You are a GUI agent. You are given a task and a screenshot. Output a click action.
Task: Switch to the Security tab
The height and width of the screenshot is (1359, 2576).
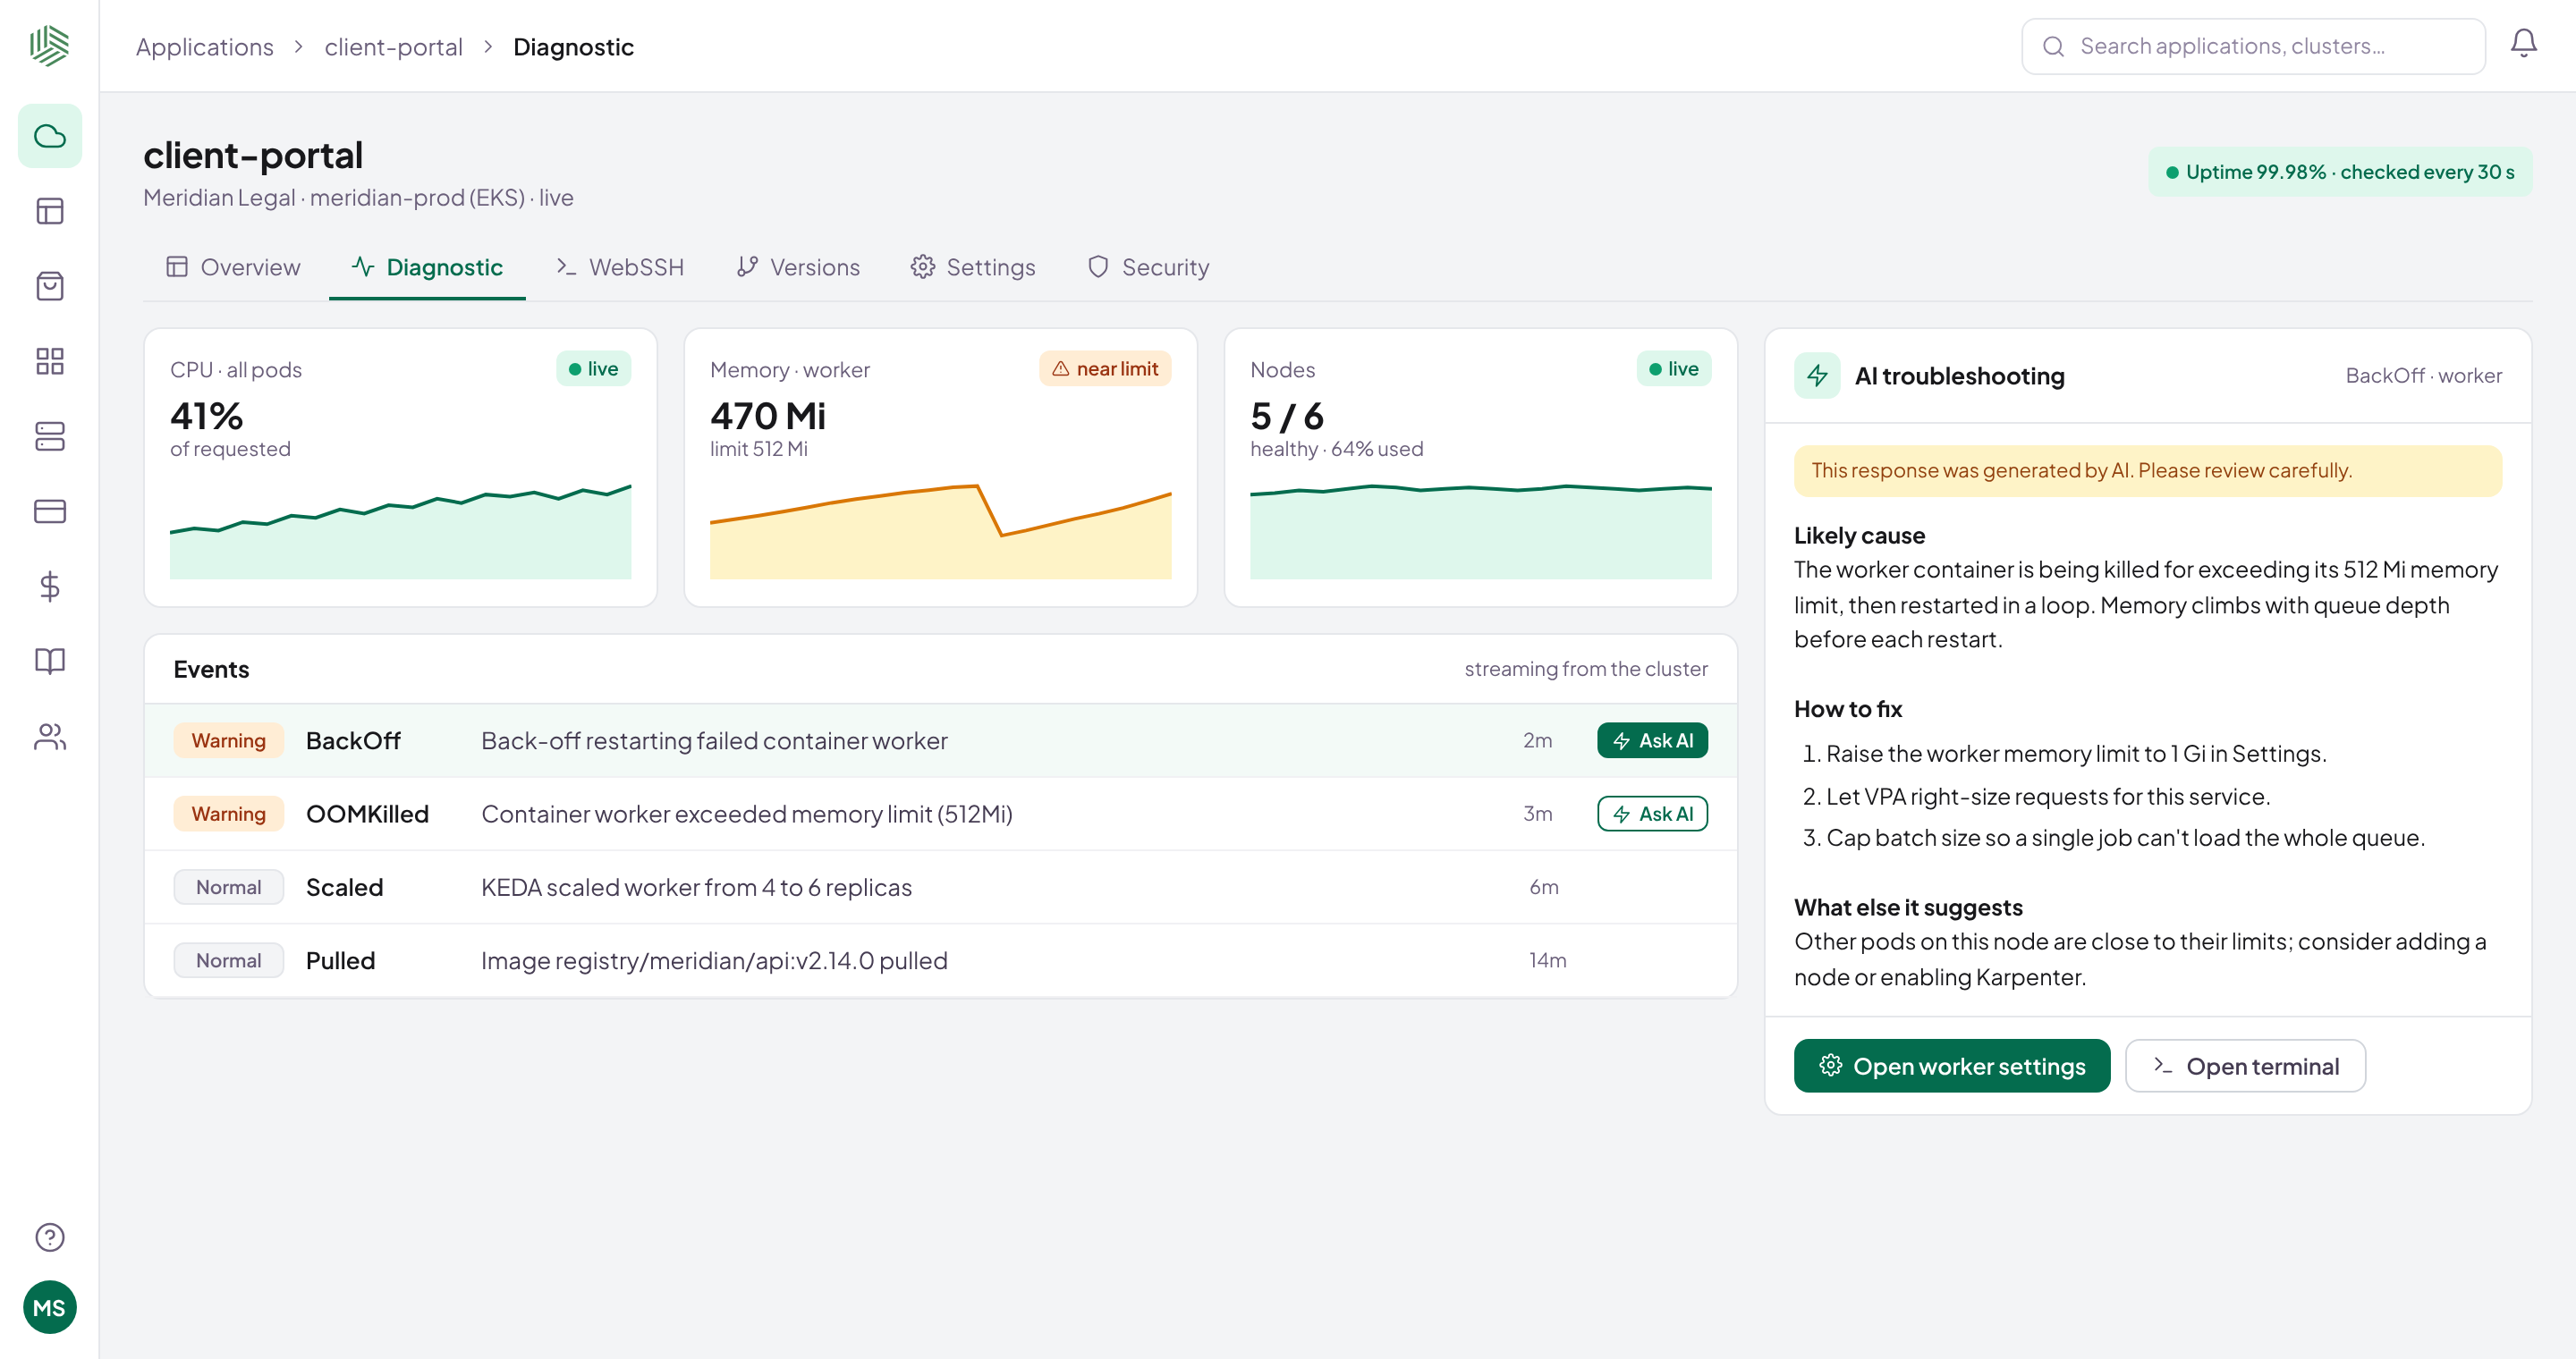coord(1148,266)
